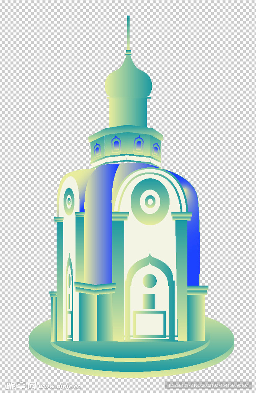This screenshot has height=393, width=256.
Task: Select the square panel at doorway bottom
Action: pyautogui.click(x=149, y=325)
